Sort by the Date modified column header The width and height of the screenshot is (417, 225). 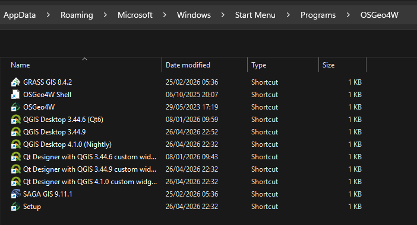[188, 65]
